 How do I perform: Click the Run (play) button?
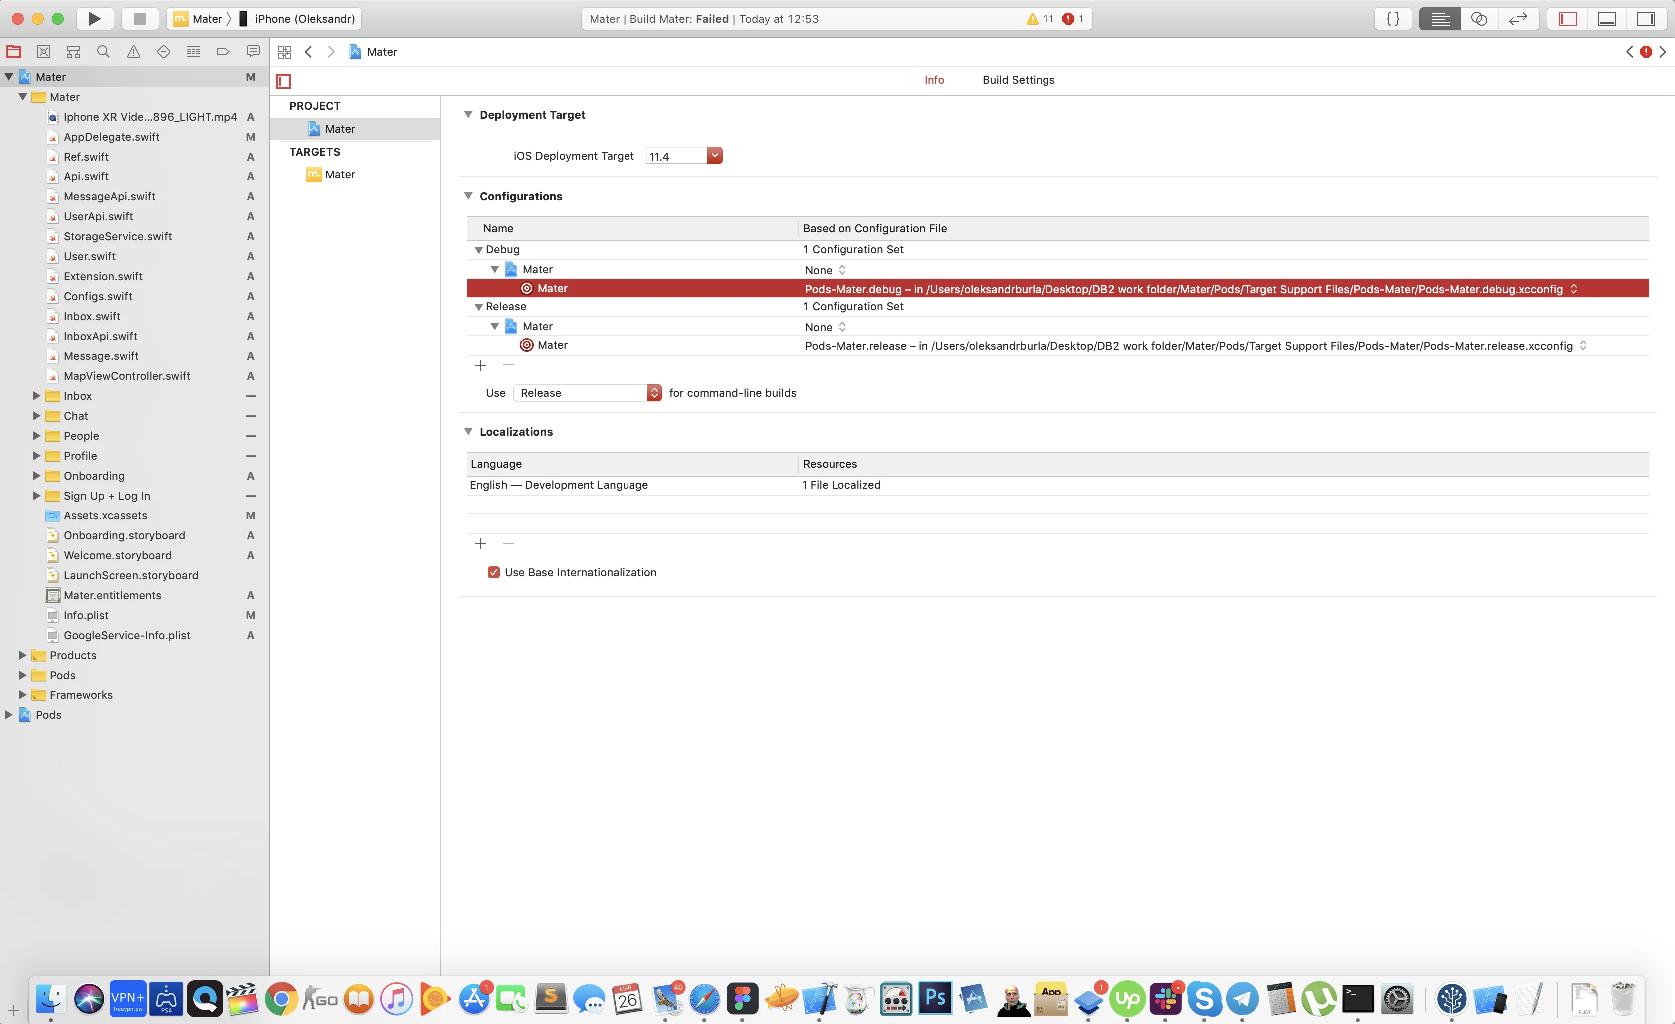click(94, 19)
